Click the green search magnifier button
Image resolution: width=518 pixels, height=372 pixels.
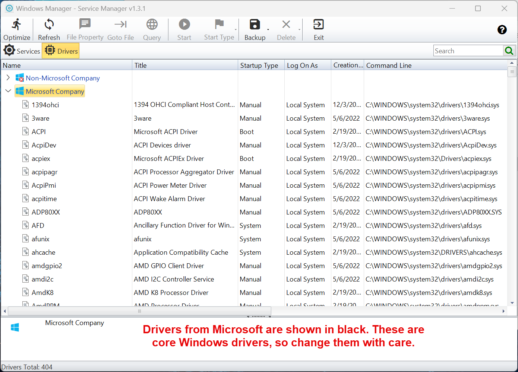tap(509, 51)
